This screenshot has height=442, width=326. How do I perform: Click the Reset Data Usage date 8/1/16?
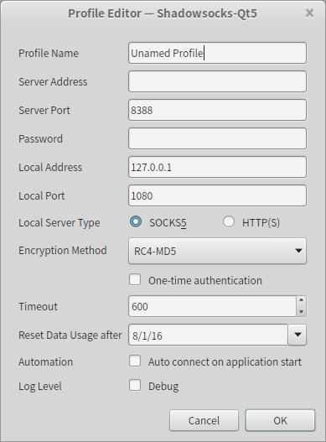coord(208,335)
